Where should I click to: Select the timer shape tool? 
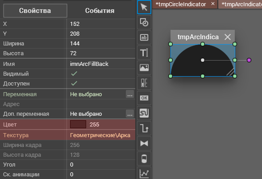(x=144, y=22)
